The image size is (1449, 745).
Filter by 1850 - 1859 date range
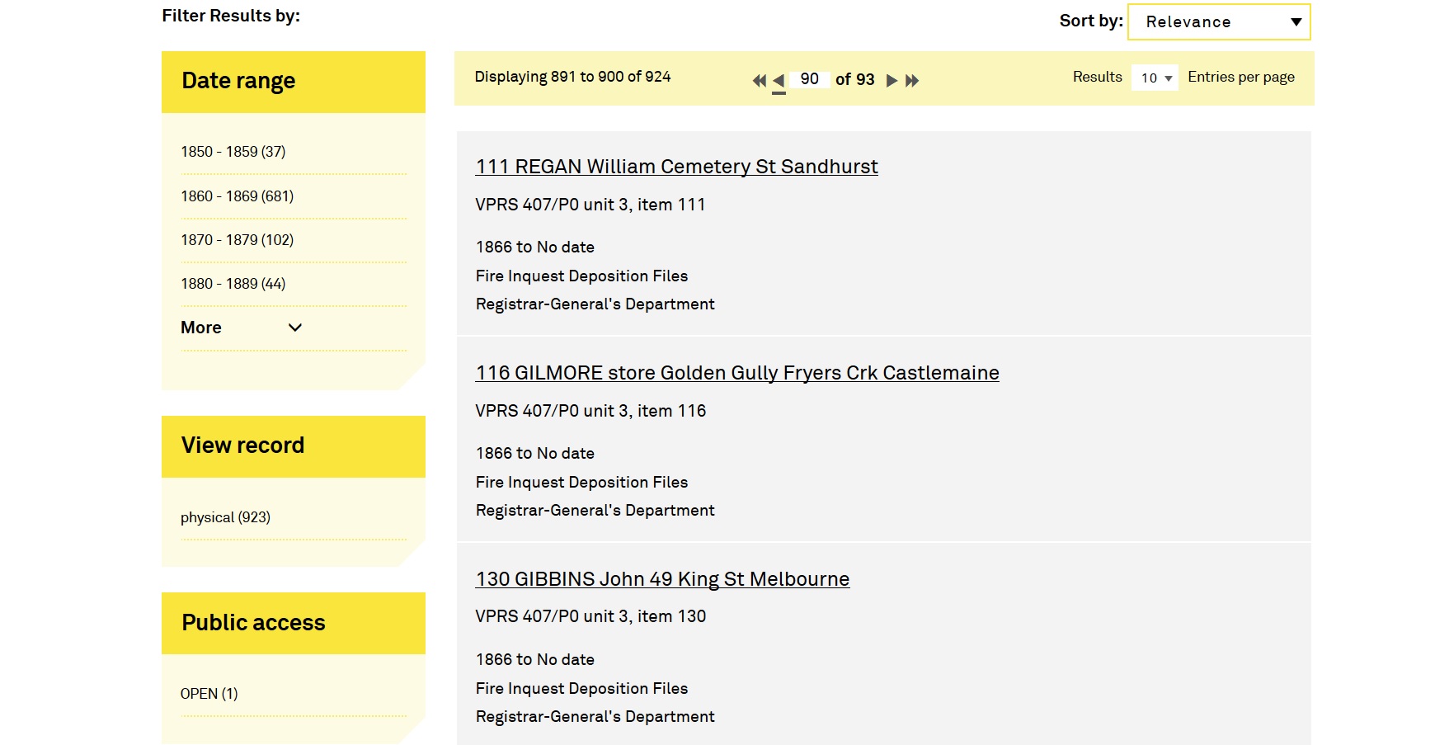click(233, 152)
